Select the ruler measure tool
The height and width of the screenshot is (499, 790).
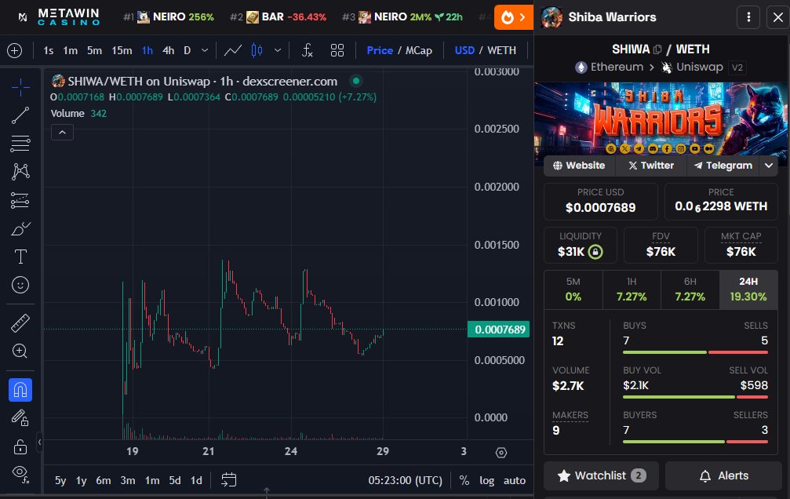point(20,323)
